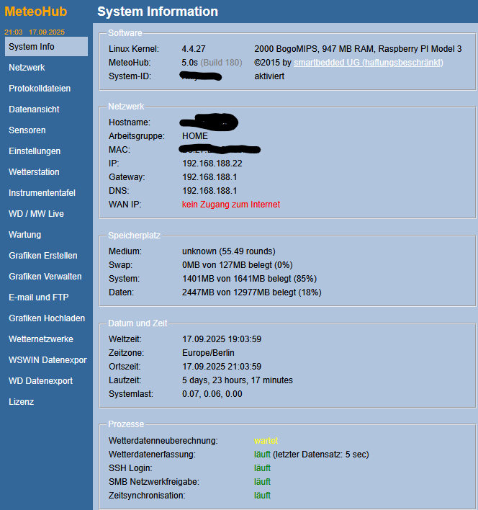The height and width of the screenshot is (510, 478).
Task: Go to WD / MW Live
Action: (37, 214)
